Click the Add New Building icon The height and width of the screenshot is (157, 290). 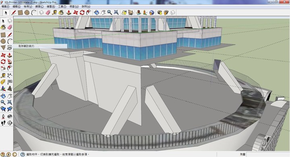[138, 13]
